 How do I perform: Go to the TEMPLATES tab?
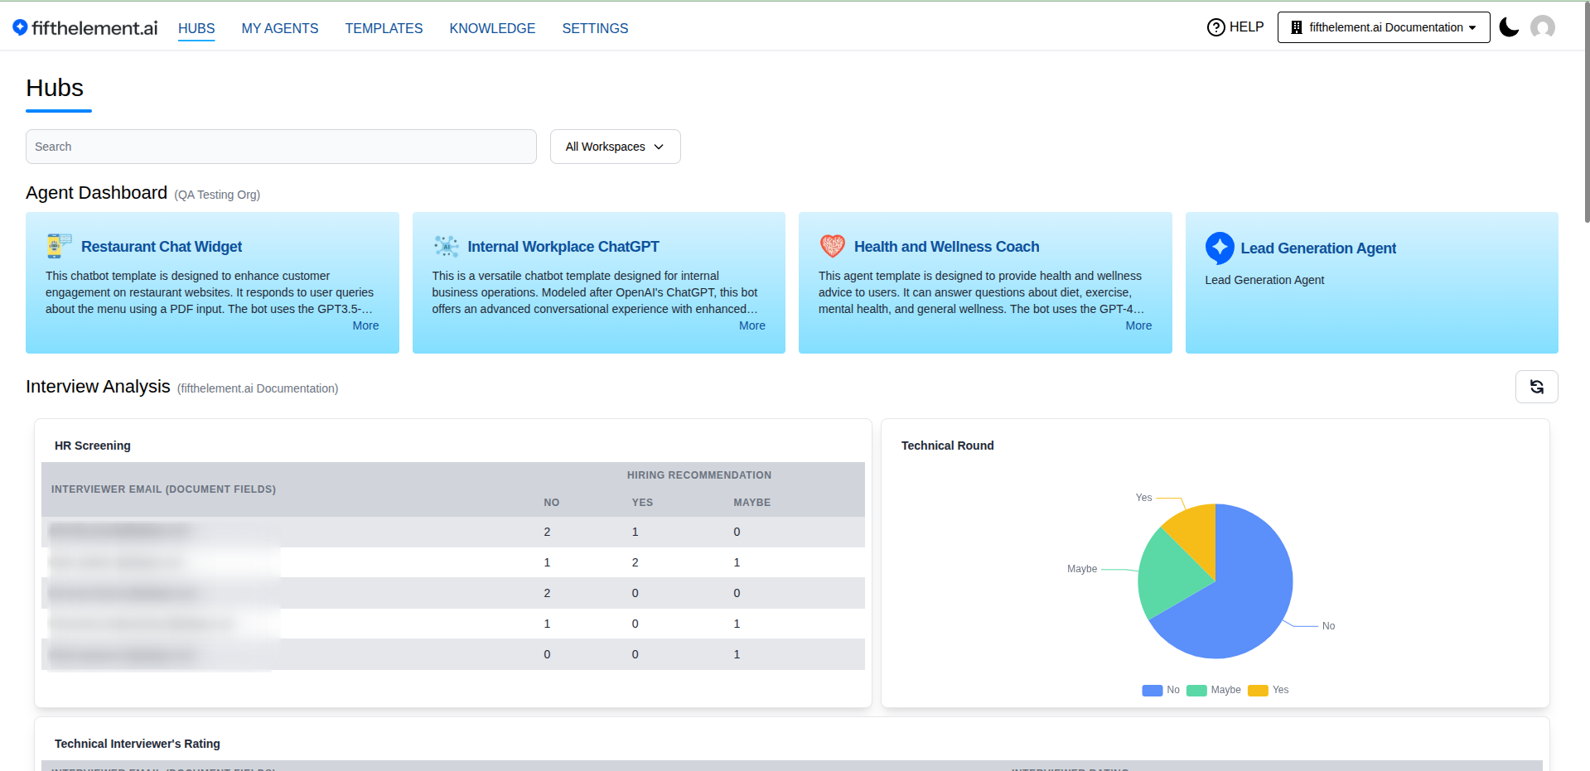(384, 28)
